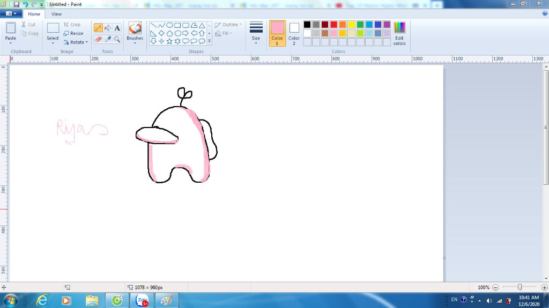Choose the Down arrow shape
Image resolution: width=549 pixels, height=308 pixels.
coord(153,41)
